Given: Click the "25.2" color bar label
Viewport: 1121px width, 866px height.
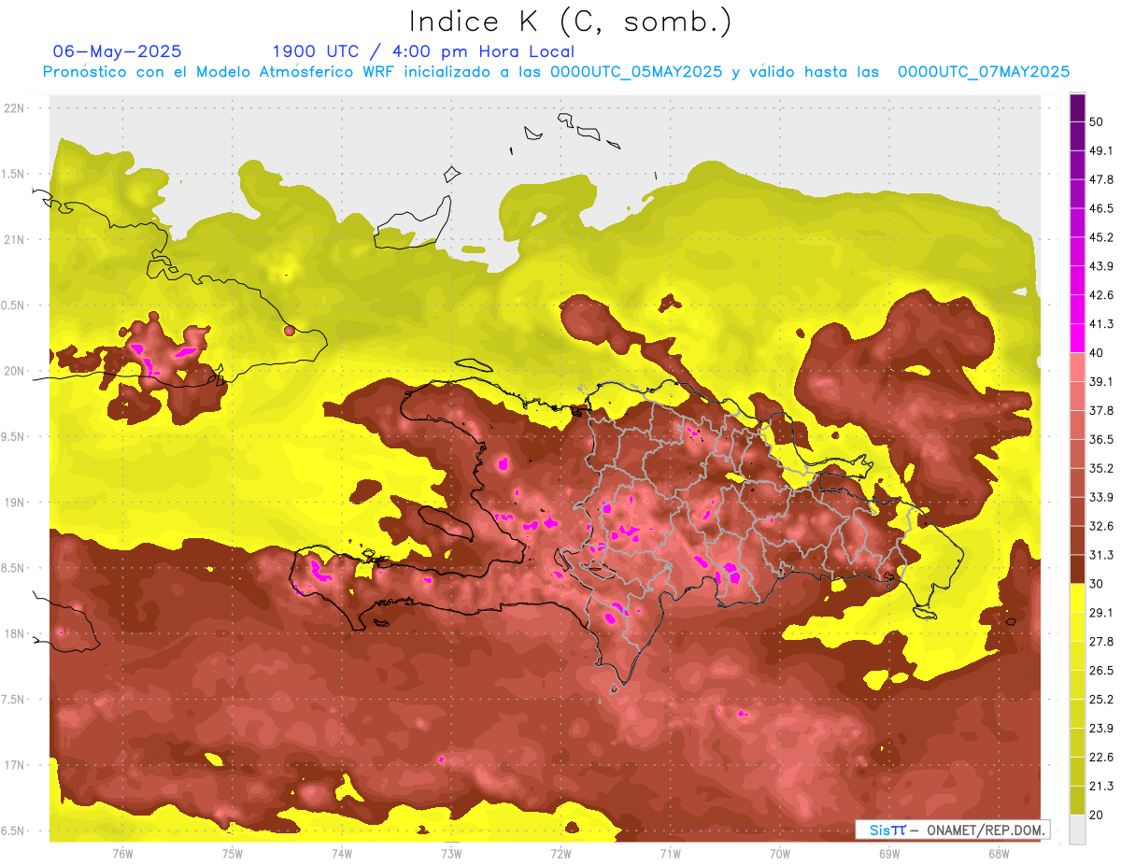Looking at the screenshot, I should click(x=1101, y=700).
